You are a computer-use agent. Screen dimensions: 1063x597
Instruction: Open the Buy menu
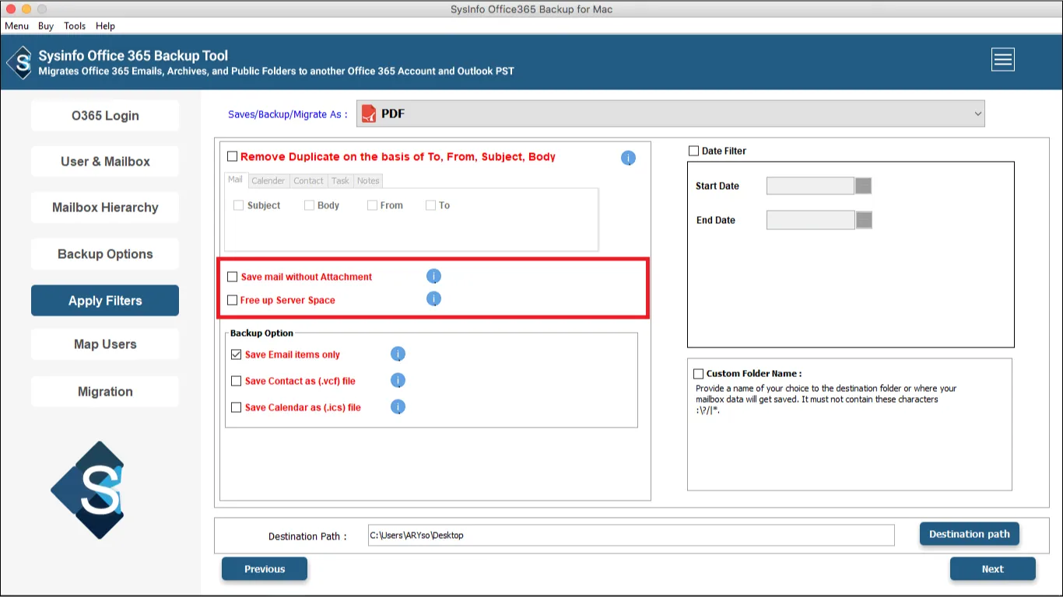coord(46,26)
